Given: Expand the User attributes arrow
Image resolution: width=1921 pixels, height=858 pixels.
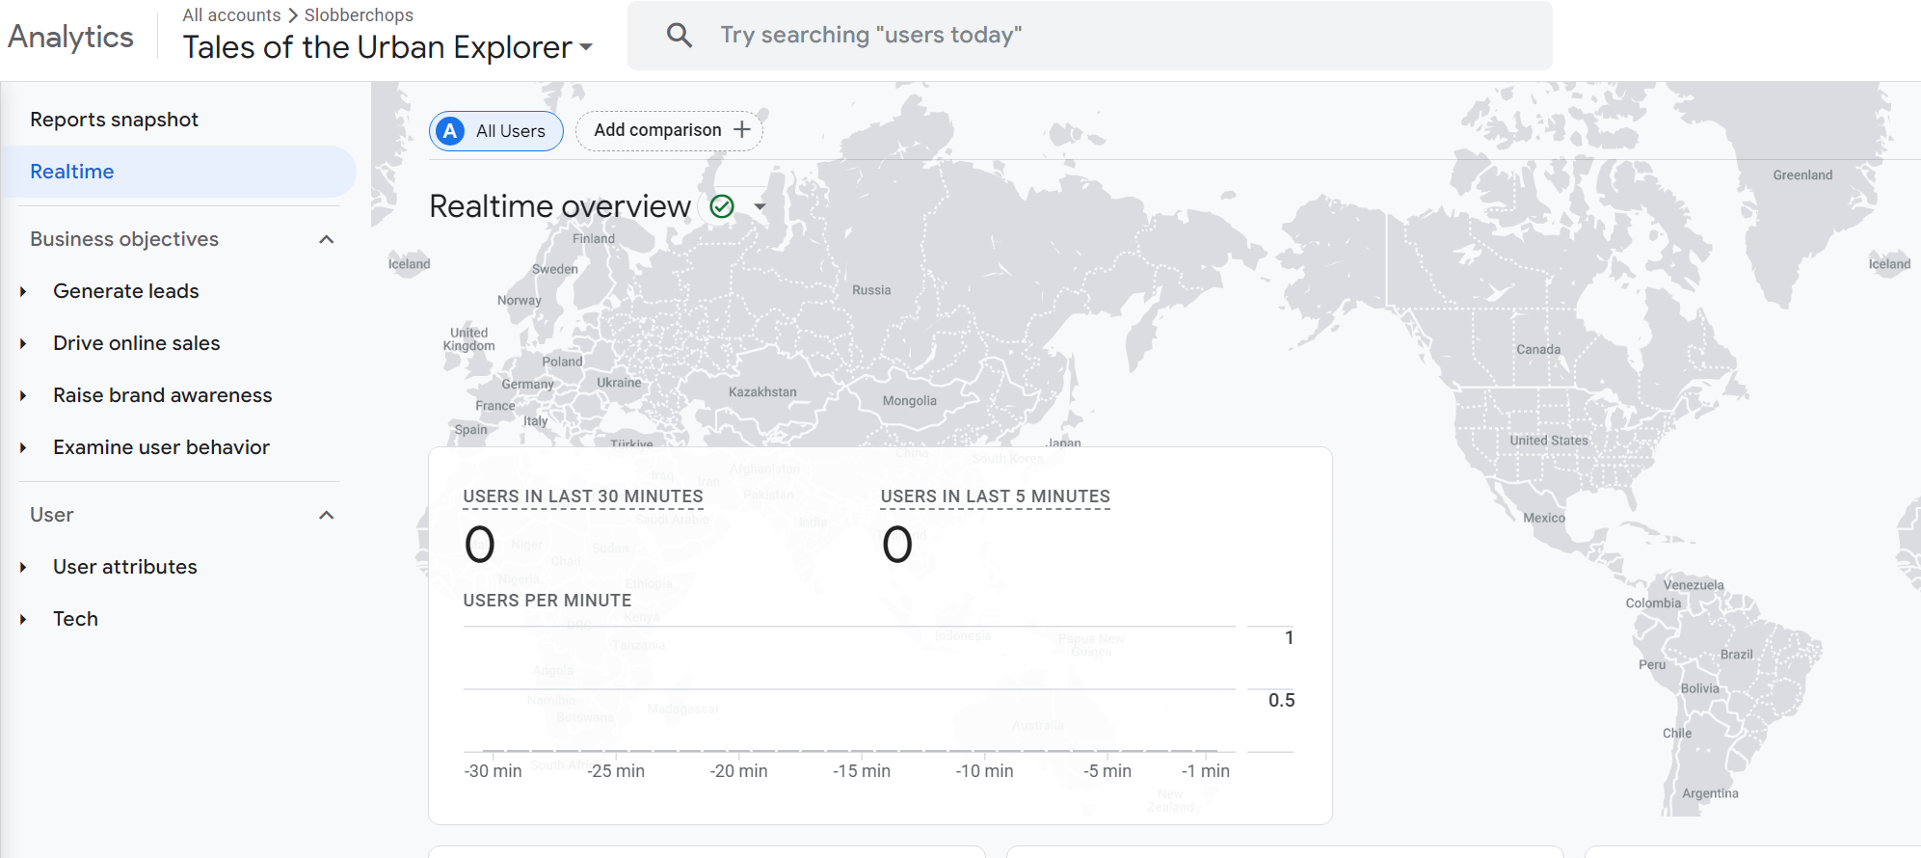Looking at the screenshot, I should tap(23, 567).
